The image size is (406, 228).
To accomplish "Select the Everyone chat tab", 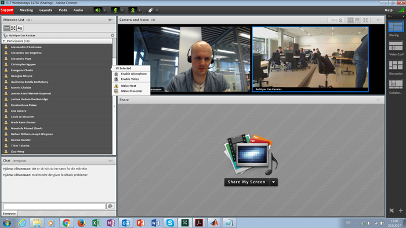I will pyautogui.click(x=9, y=214).
